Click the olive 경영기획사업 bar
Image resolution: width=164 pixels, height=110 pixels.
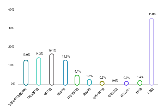[x=102, y=83]
